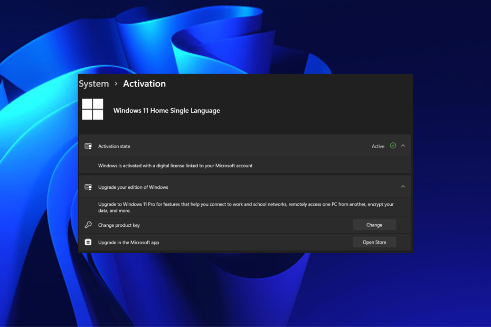Click the Change button for product key

374,224
